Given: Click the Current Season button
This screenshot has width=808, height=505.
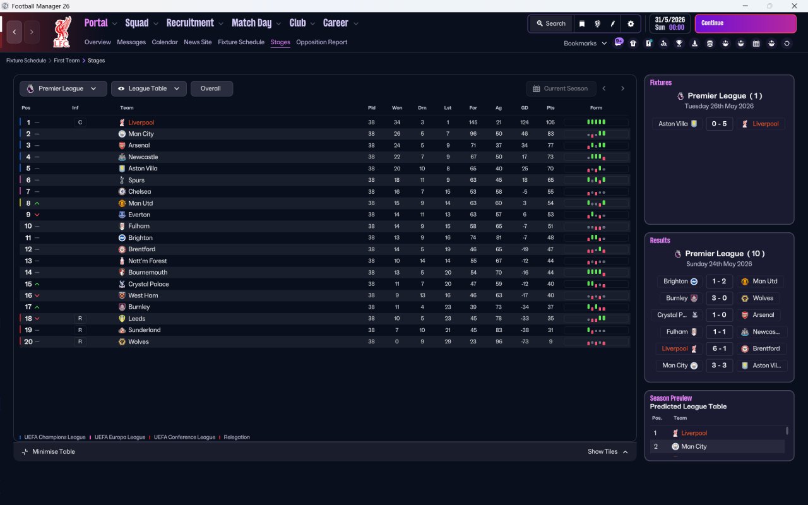Looking at the screenshot, I should click(560, 88).
